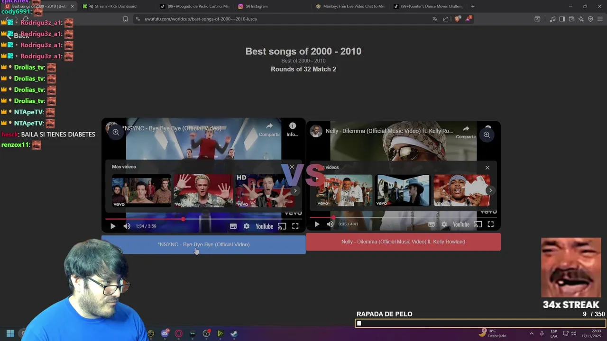Image resolution: width=607 pixels, height=341 pixels.
Task: Show next suggestions in *NSYNC Más videos
Action: coord(295,190)
